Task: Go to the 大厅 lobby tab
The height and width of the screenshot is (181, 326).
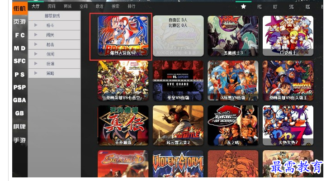Action: (x=36, y=6)
